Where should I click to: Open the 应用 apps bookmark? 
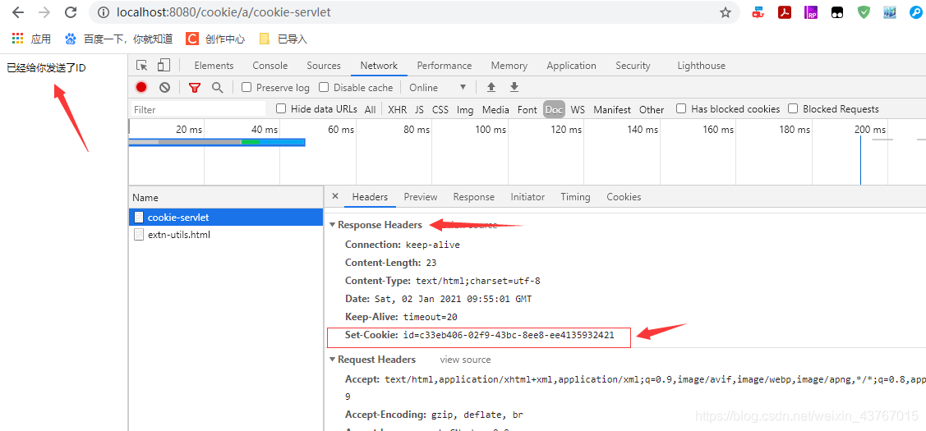pyautogui.click(x=32, y=39)
